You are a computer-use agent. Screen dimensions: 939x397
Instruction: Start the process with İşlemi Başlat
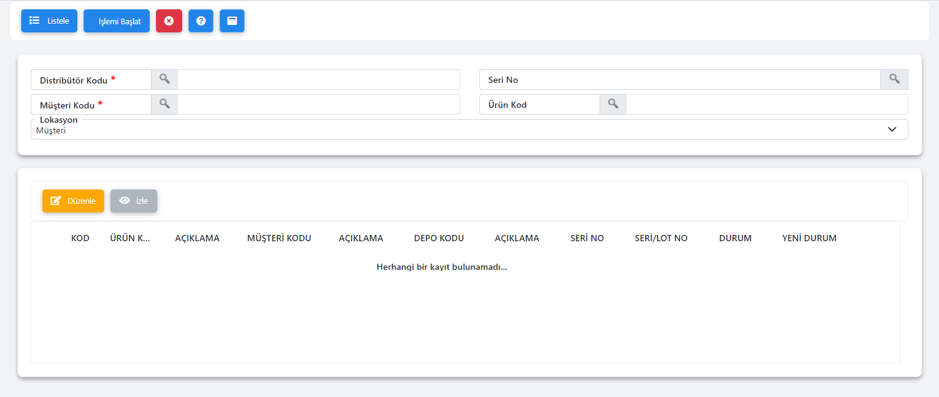[117, 21]
